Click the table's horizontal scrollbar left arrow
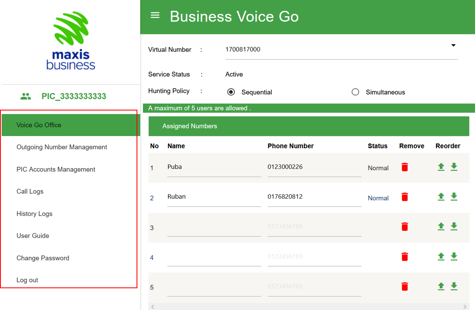This screenshot has width=475, height=310. coord(153,307)
